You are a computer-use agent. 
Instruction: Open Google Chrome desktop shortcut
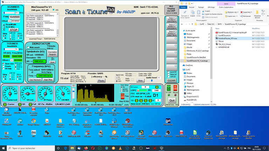tap(34, 122)
